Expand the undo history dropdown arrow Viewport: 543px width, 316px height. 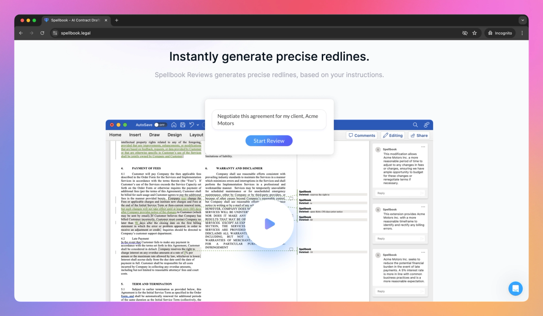point(198,125)
